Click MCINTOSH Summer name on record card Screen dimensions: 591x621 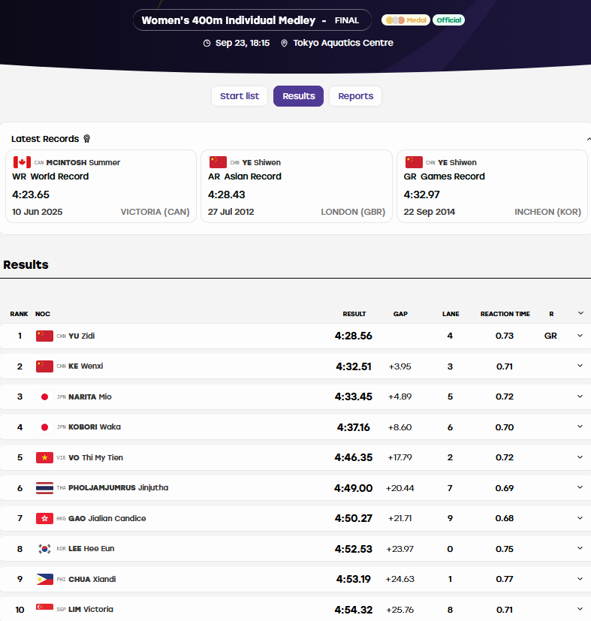(83, 162)
